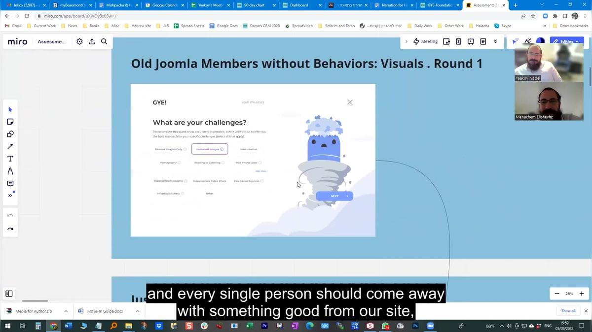
Task: Open the Other bookmarks folder
Action: [x=571, y=26]
